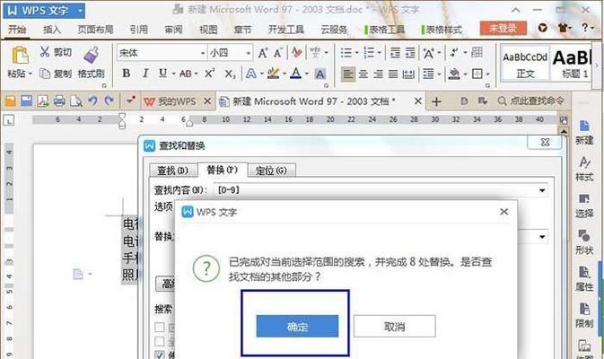Open the borders dropdown arrow
604x359 pixels.
pos(488,74)
